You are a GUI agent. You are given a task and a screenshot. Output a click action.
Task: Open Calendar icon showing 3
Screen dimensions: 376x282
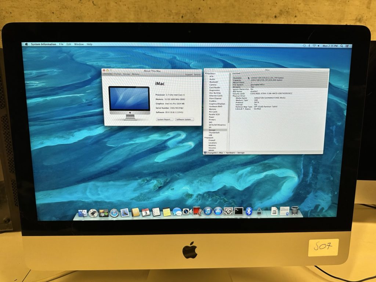point(146,212)
